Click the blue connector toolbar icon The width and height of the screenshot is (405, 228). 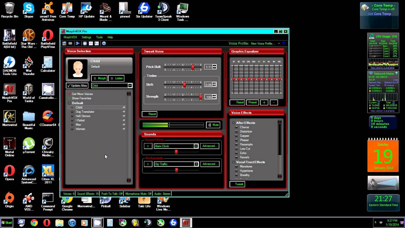coord(77,43)
